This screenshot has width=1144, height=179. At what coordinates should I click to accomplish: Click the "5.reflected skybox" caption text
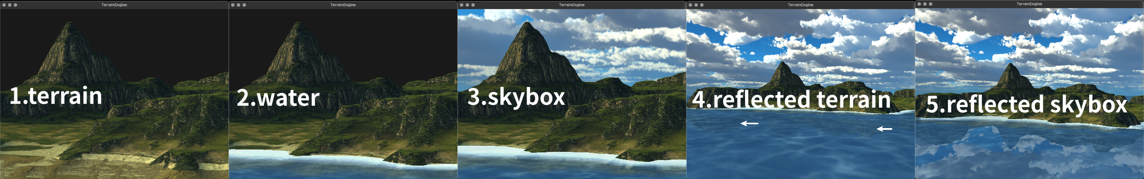tap(1026, 104)
